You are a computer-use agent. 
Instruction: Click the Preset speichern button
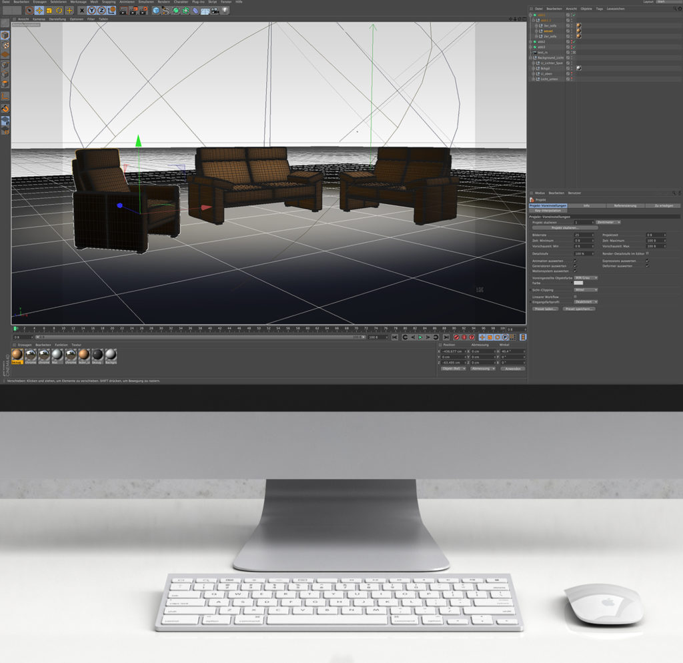[x=578, y=309]
